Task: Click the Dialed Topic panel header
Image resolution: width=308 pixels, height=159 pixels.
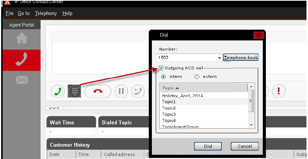Action: [x=124, y=122]
